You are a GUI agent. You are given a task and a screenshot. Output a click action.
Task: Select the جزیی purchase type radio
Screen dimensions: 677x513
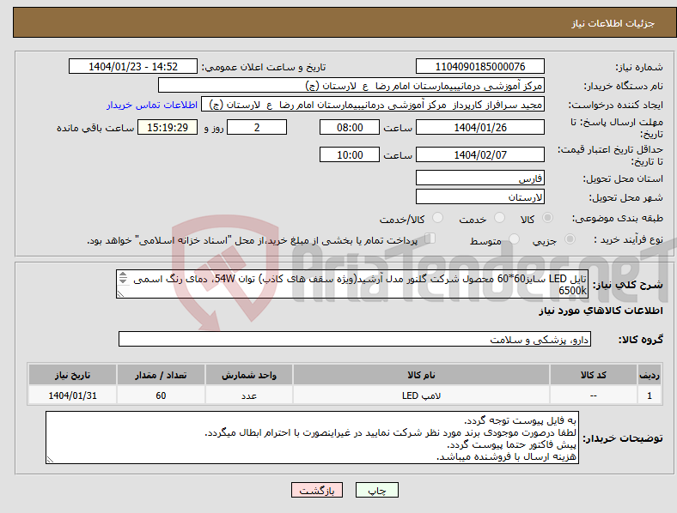[x=570, y=238]
